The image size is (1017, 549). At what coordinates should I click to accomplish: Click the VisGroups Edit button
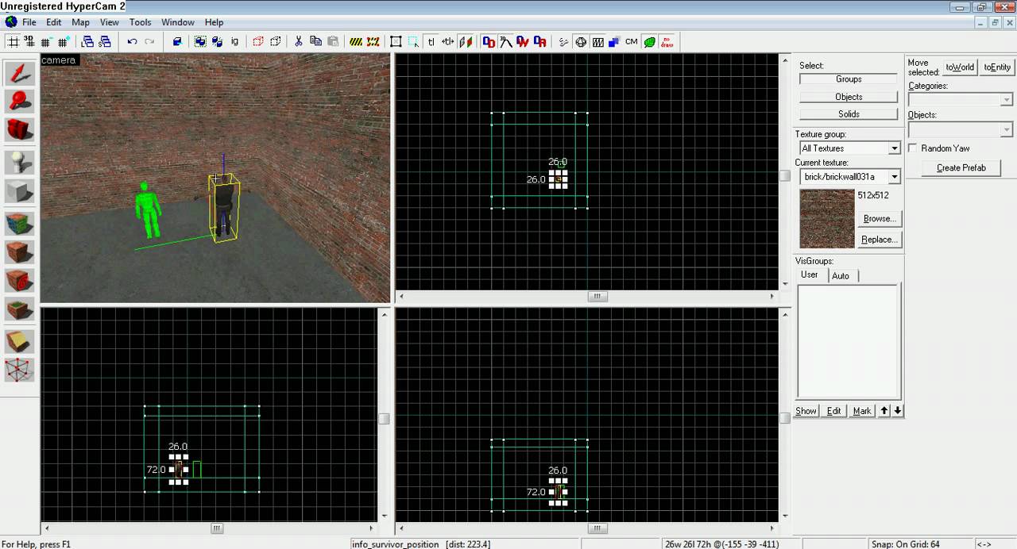coord(833,411)
